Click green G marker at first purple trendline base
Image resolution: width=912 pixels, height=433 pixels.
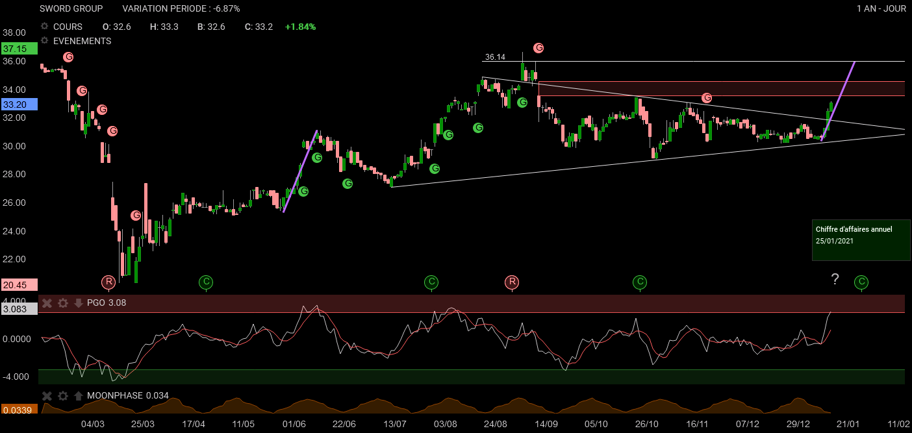[x=303, y=191]
